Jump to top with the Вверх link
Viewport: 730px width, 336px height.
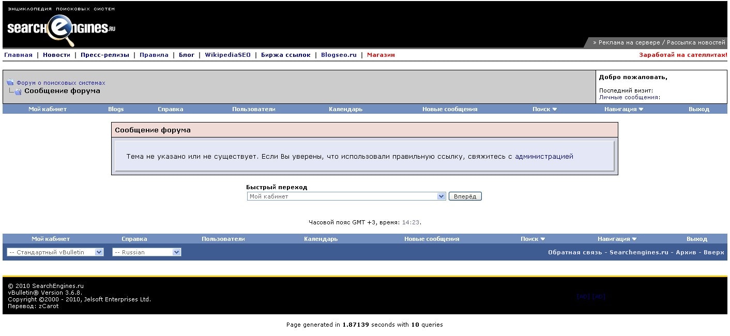click(x=714, y=252)
